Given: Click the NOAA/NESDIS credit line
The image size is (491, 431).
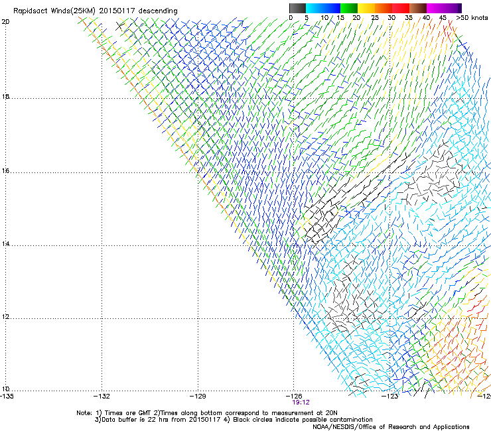Looking at the screenshot, I should pyautogui.click(x=391, y=427).
